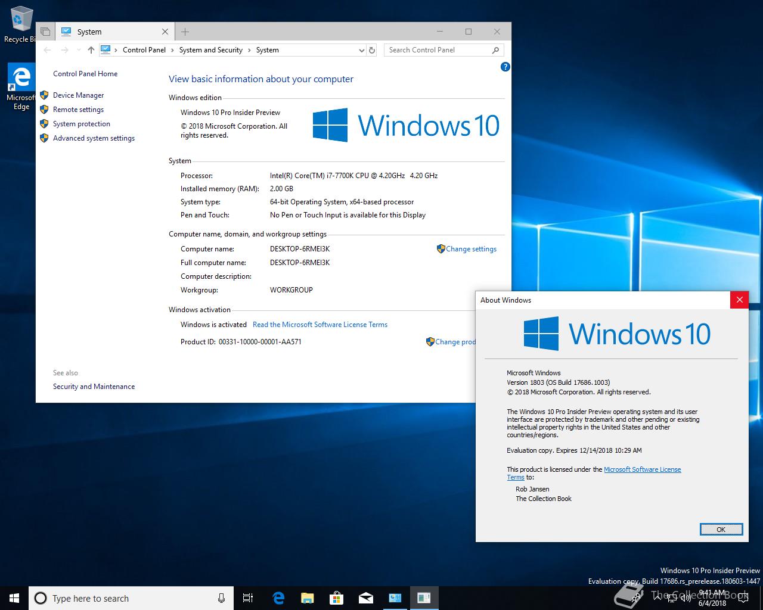The image size is (763, 610).
Task: Select the processor value text
Action: (x=353, y=176)
